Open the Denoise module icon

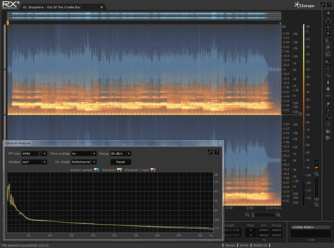coord(328,40)
